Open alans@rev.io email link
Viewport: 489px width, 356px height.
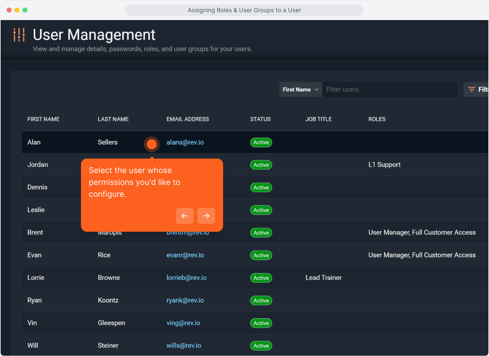coord(185,142)
